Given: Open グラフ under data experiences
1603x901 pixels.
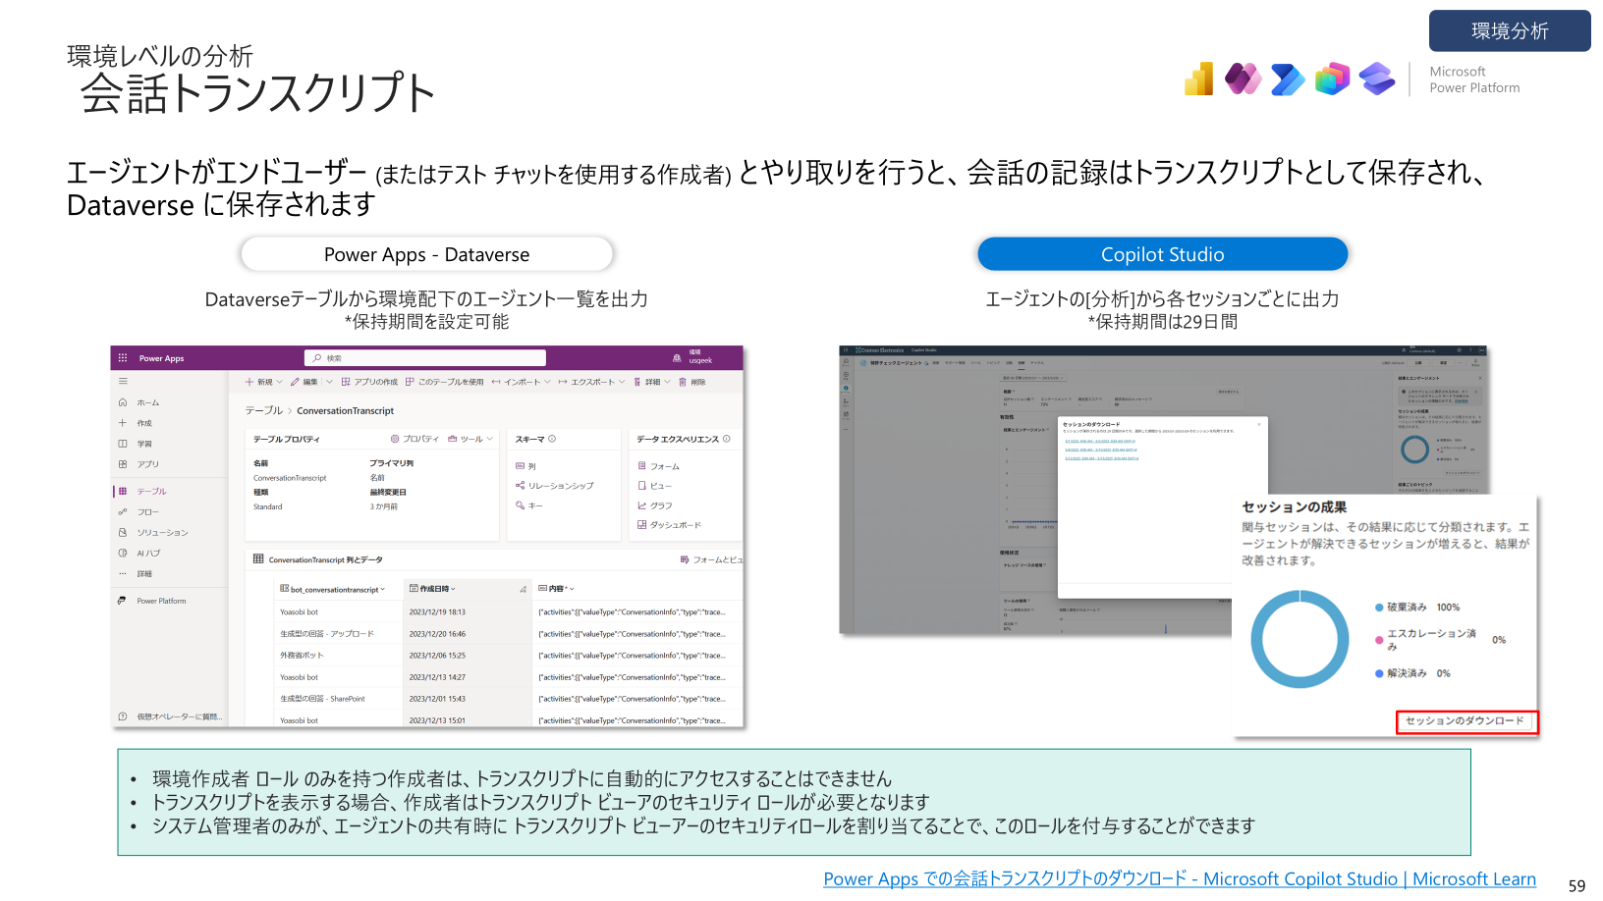Looking at the screenshot, I should (655, 505).
